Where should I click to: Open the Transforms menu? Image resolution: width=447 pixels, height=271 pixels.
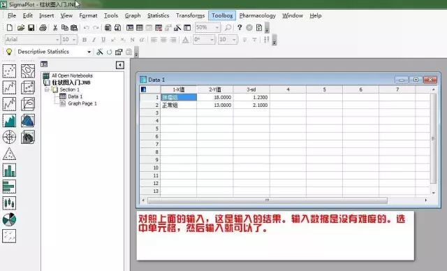(190, 15)
